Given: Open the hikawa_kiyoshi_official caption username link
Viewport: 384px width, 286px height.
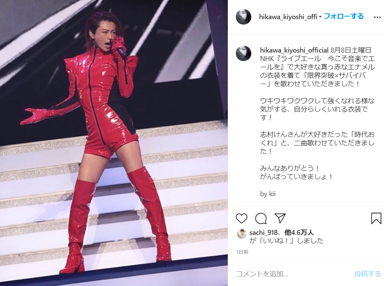Looking at the screenshot, I should pyautogui.click(x=294, y=50).
